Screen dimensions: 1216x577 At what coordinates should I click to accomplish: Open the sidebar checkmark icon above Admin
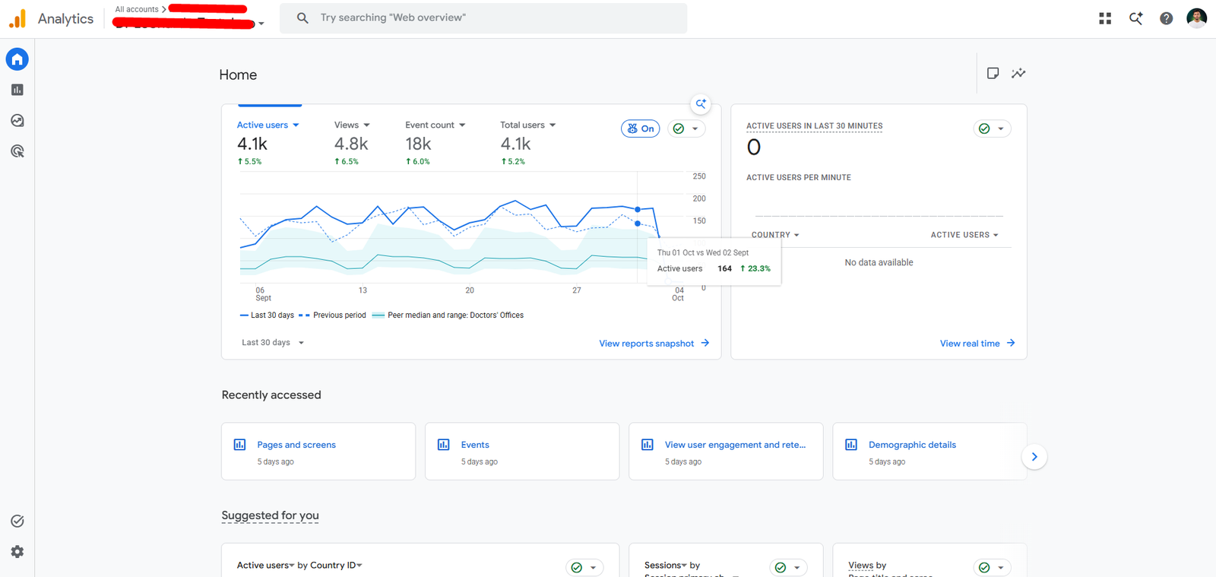pyautogui.click(x=17, y=521)
